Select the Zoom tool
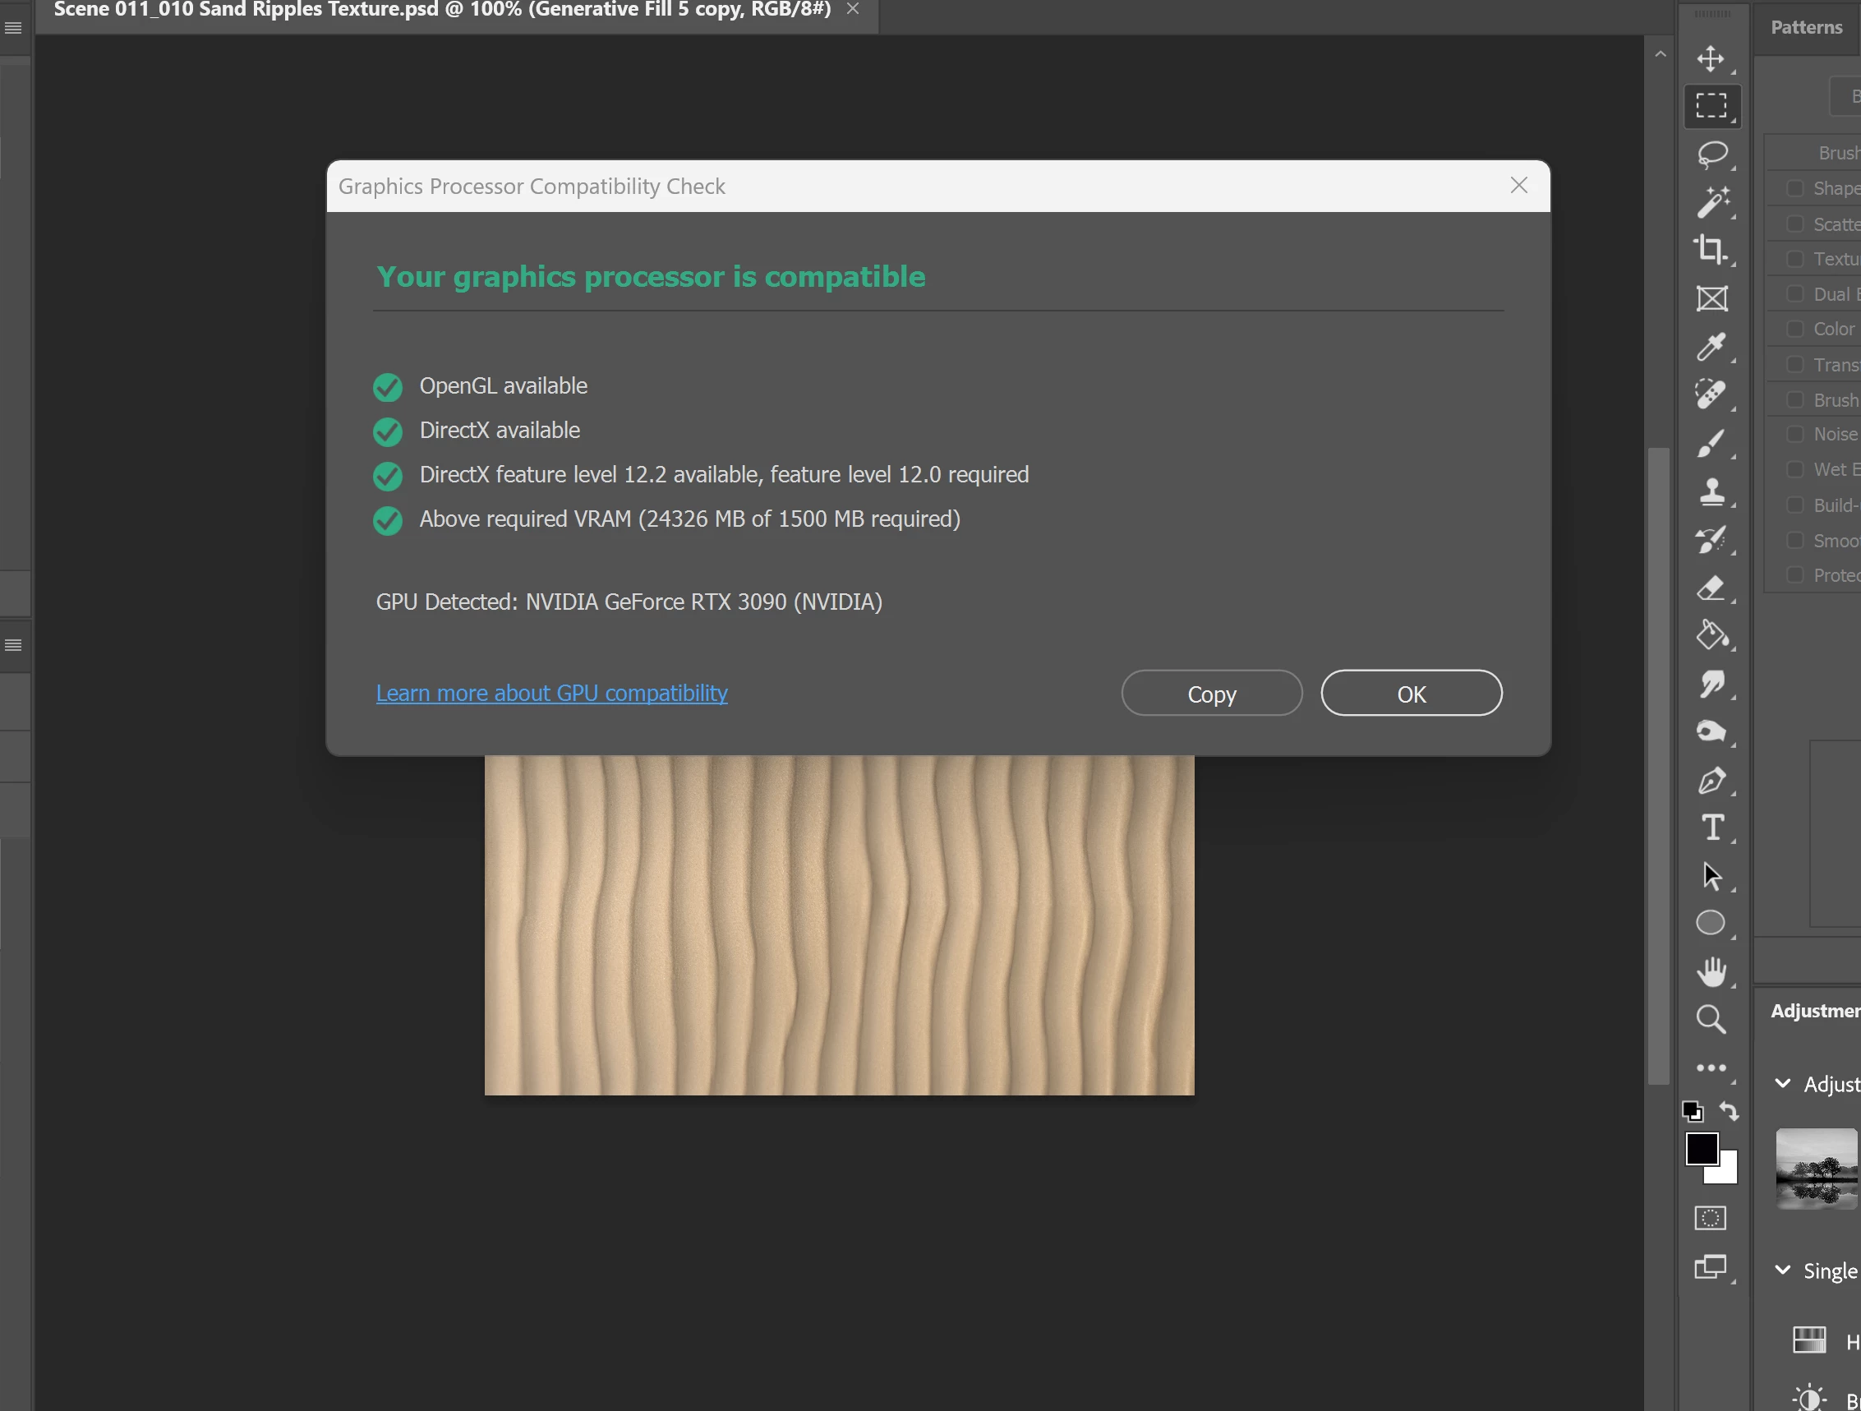This screenshot has width=1861, height=1411. click(x=1711, y=1019)
